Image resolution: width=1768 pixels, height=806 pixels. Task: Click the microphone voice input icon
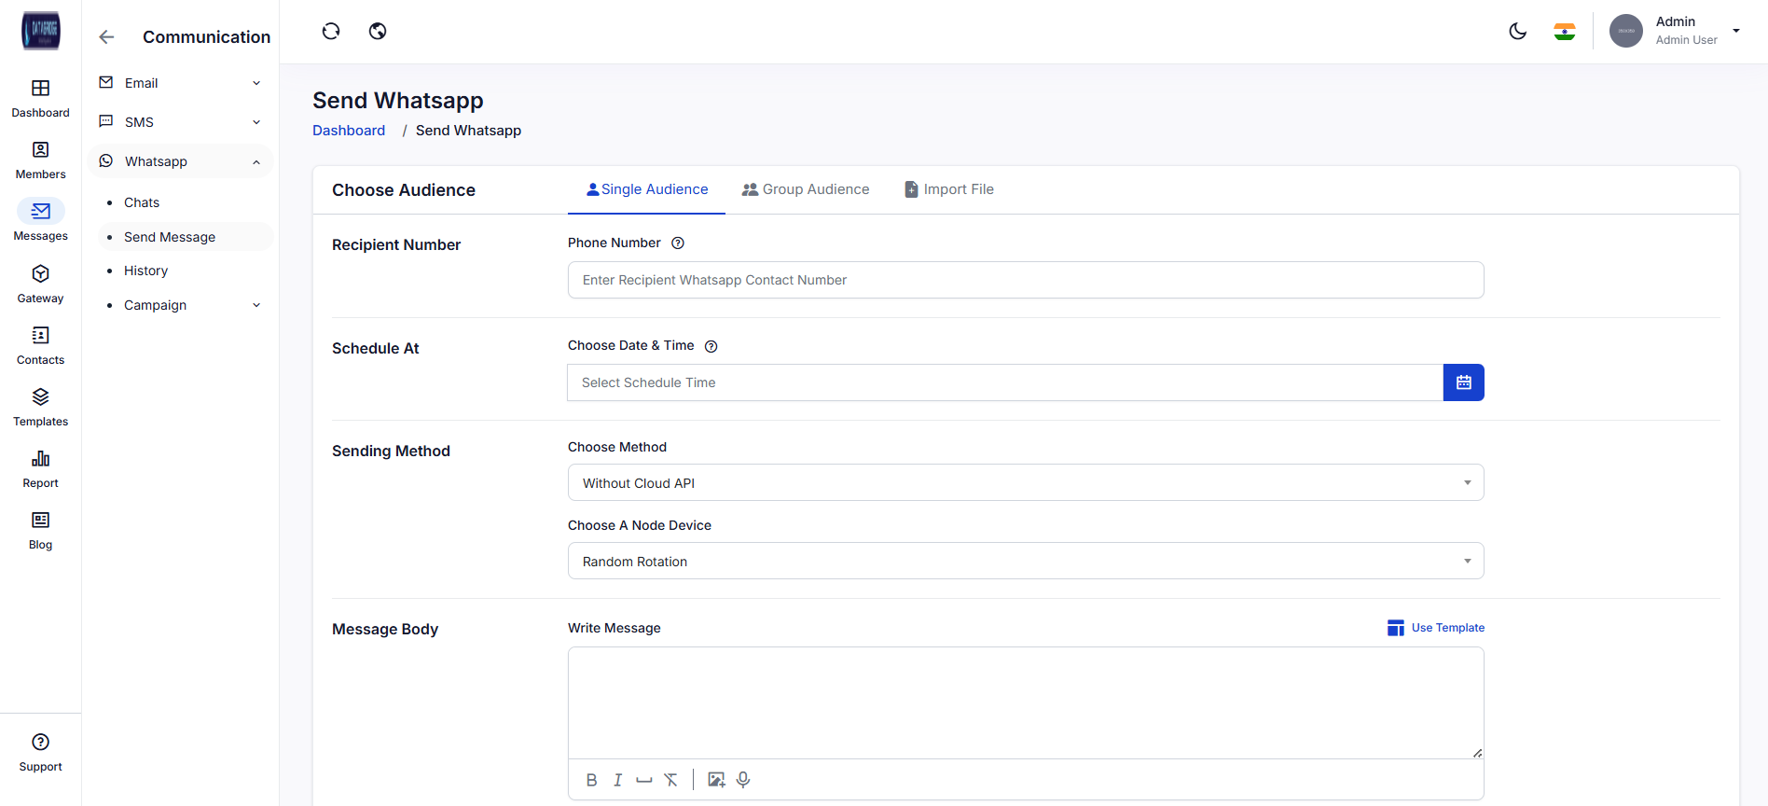click(x=743, y=780)
